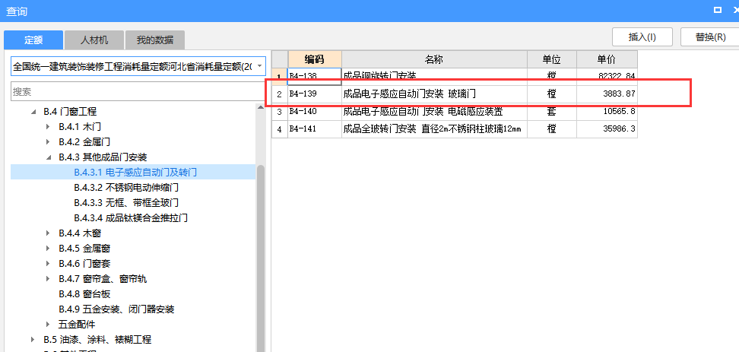
Task: Switch to the 定额 tab
Action: tap(33, 40)
